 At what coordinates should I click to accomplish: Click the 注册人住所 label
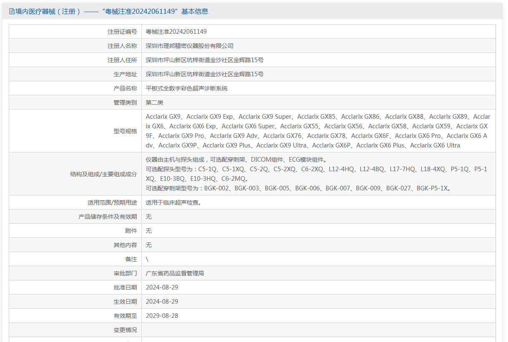coord(122,60)
